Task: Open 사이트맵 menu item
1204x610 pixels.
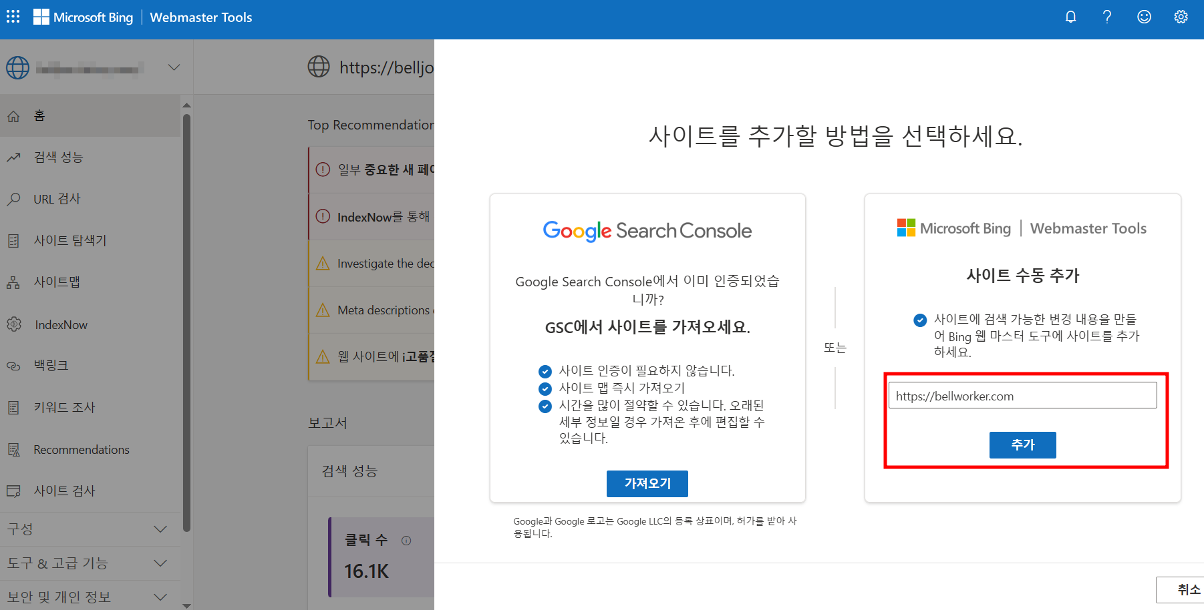Action: pyautogui.click(x=90, y=282)
